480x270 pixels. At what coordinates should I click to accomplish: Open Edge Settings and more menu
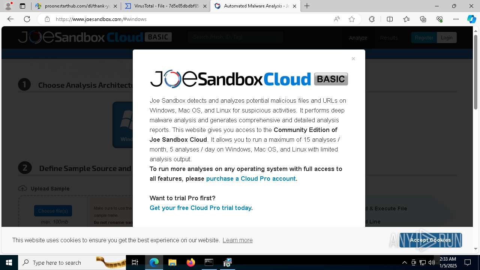pyautogui.click(x=456, y=19)
